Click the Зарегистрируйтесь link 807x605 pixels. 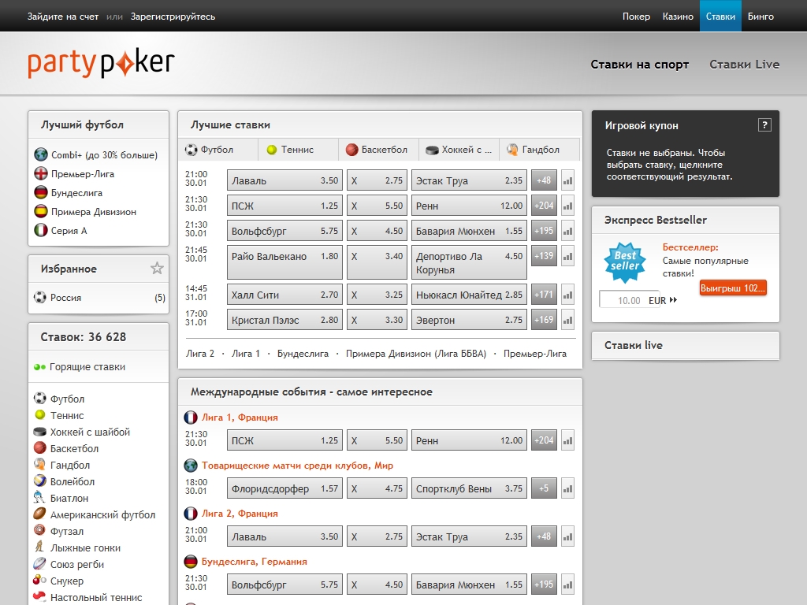(x=173, y=17)
